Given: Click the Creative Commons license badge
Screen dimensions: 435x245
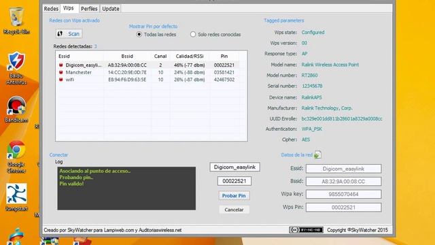Looking at the screenshot, I should click(306, 230).
